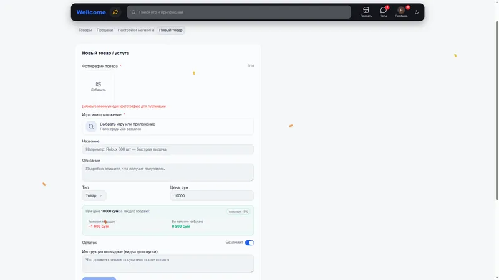Click magnifier icon in game selector

[91, 126]
